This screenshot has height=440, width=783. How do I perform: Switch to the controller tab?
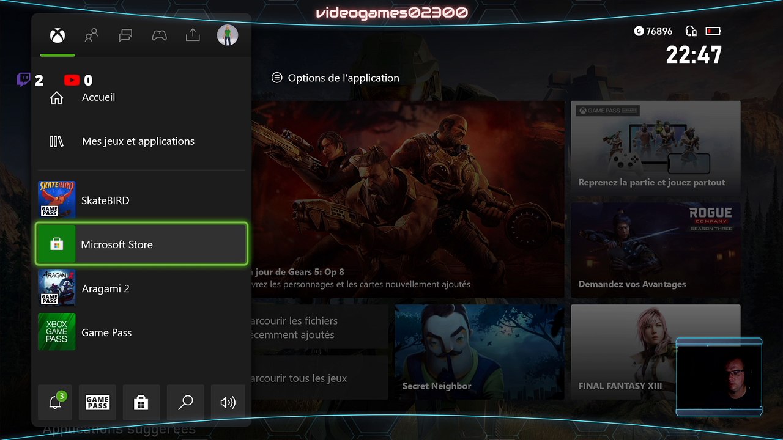pyautogui.click(x=159, y=35)
